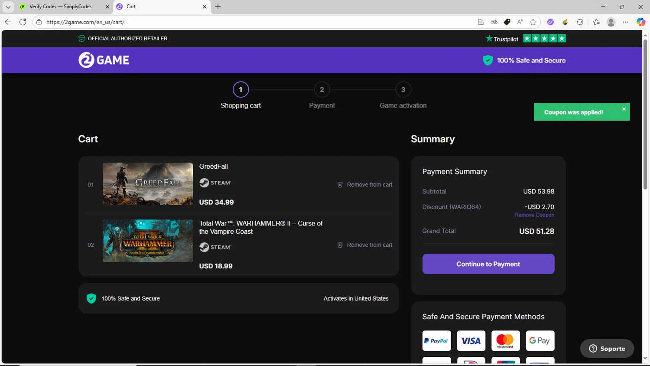Click the Remove Coupon link
Viewport: 650px width, 366px height.
(534, 215)
